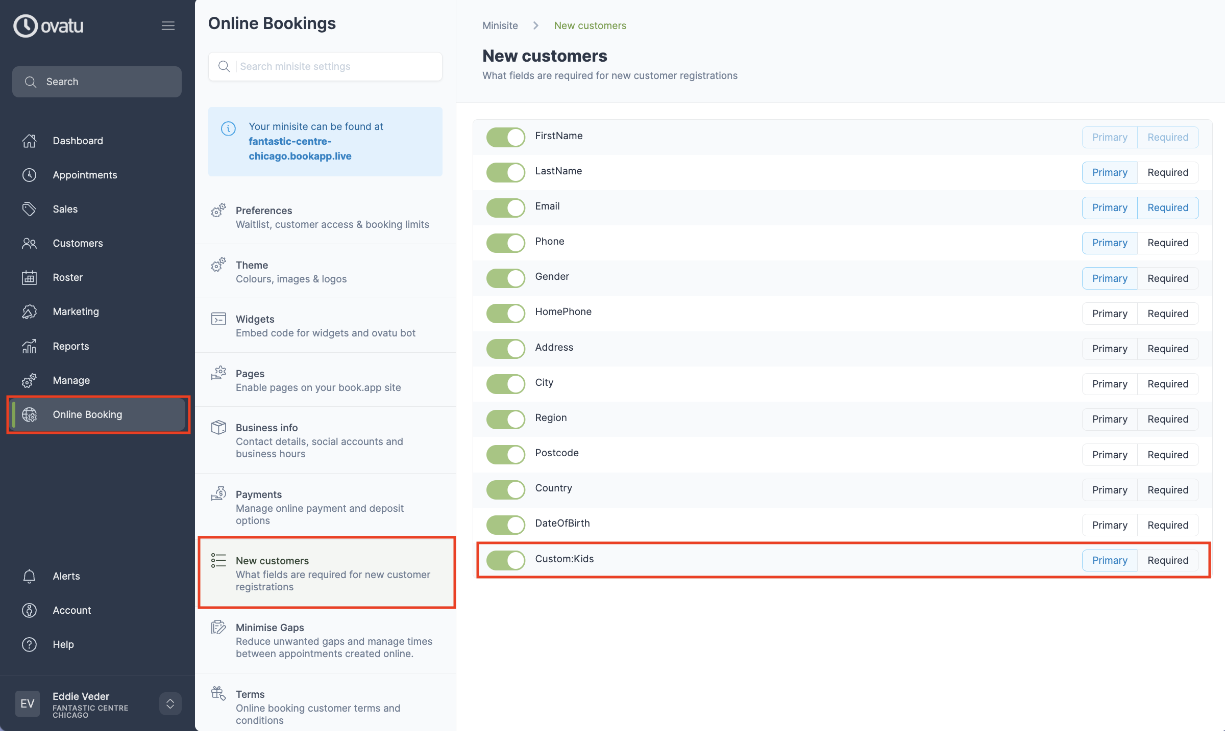Disable the DateOfBirth field switch

tap(505, 525)
